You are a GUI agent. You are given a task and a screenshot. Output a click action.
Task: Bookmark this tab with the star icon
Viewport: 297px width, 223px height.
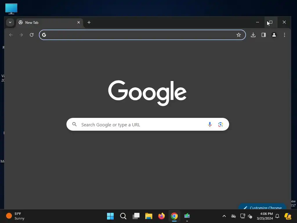tap(239, 35)
